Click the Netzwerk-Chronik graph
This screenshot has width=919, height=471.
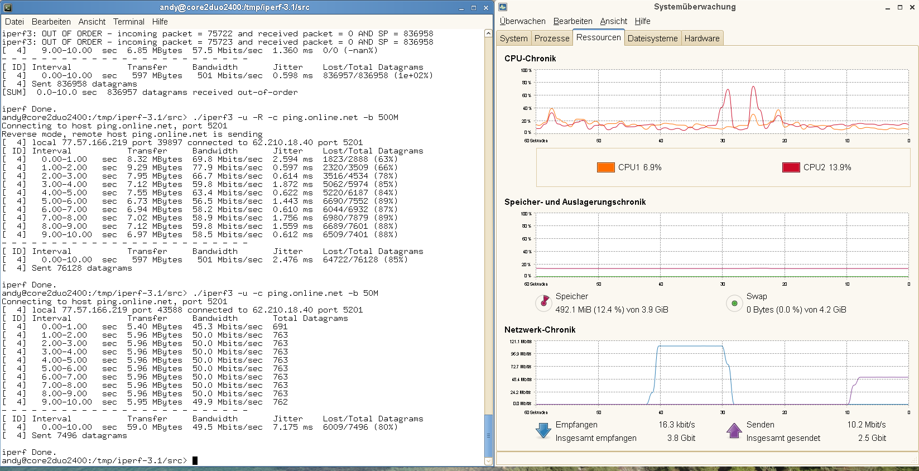tap(723, 373)
